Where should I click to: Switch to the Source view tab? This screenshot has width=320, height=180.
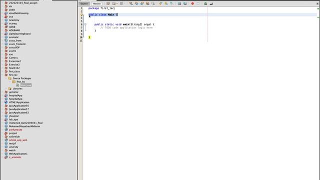[x=84, y=3]
